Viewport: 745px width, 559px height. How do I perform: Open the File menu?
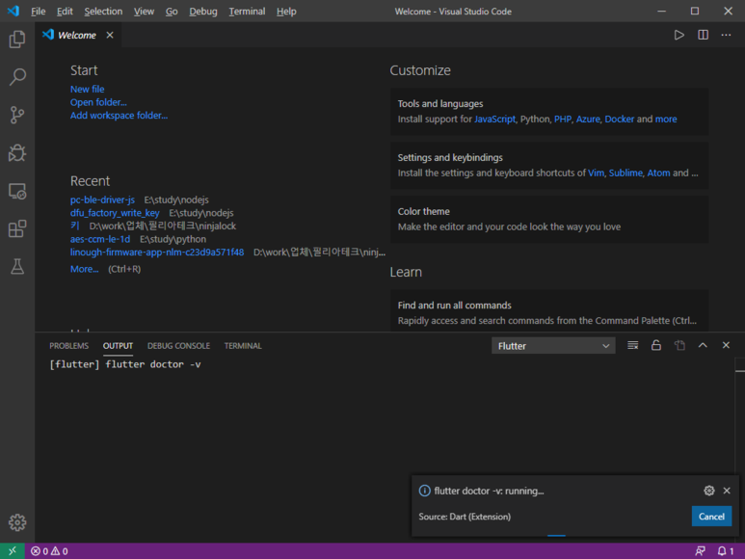coord(38,12)
